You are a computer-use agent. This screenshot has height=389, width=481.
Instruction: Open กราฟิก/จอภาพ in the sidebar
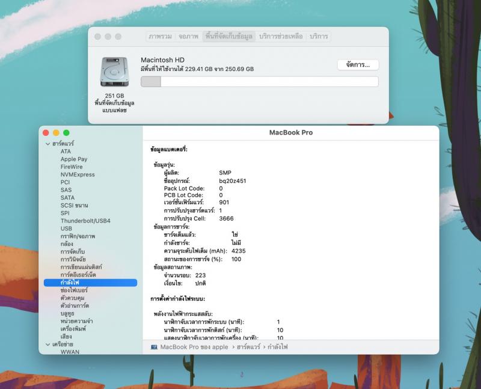pos(78,236)
